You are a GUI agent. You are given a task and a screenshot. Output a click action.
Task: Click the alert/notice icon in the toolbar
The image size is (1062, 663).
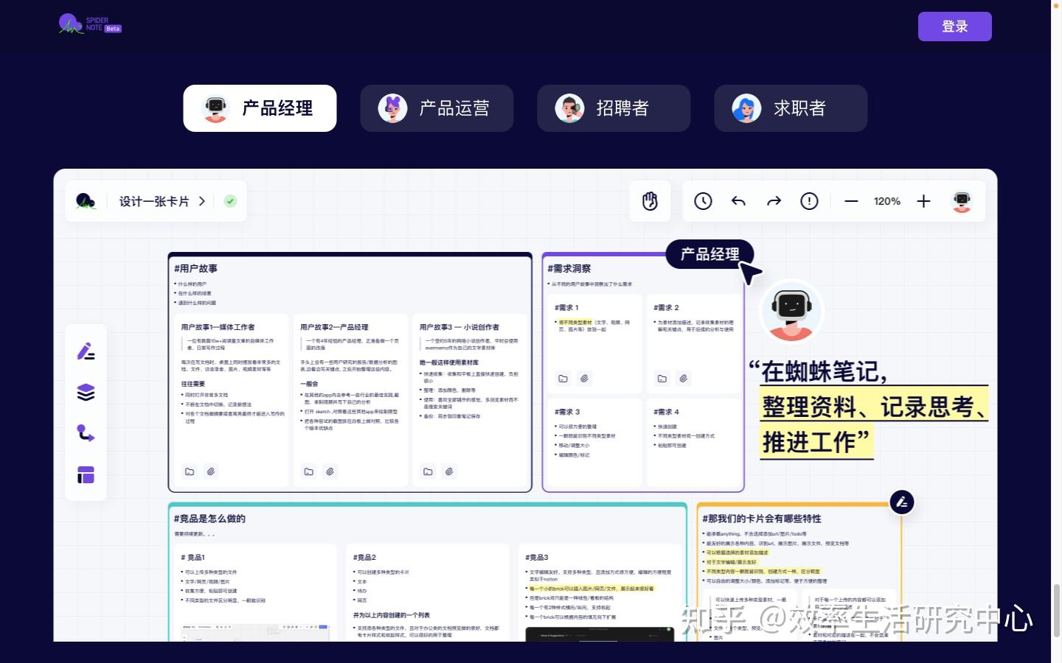(x=809, y=200)
